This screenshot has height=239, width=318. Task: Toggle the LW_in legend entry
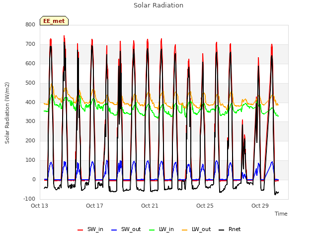161,229
